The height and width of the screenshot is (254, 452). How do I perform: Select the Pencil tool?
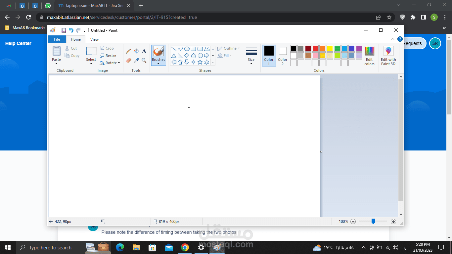(128, 51)
